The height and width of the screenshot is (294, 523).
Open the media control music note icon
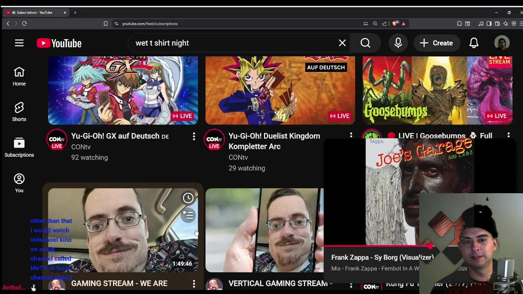(x=481, y=24)
